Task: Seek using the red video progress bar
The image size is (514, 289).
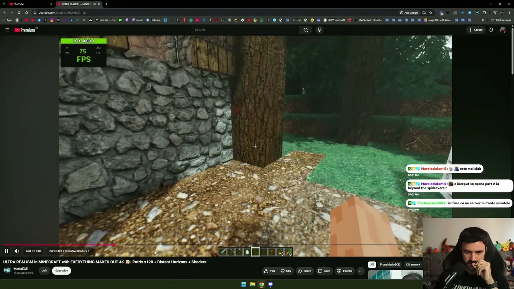Action: [58, 245]
